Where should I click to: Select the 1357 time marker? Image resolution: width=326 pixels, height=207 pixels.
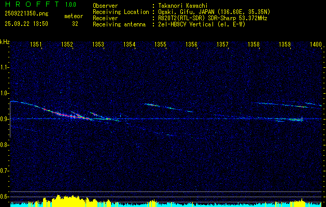[x=222, y=45]
